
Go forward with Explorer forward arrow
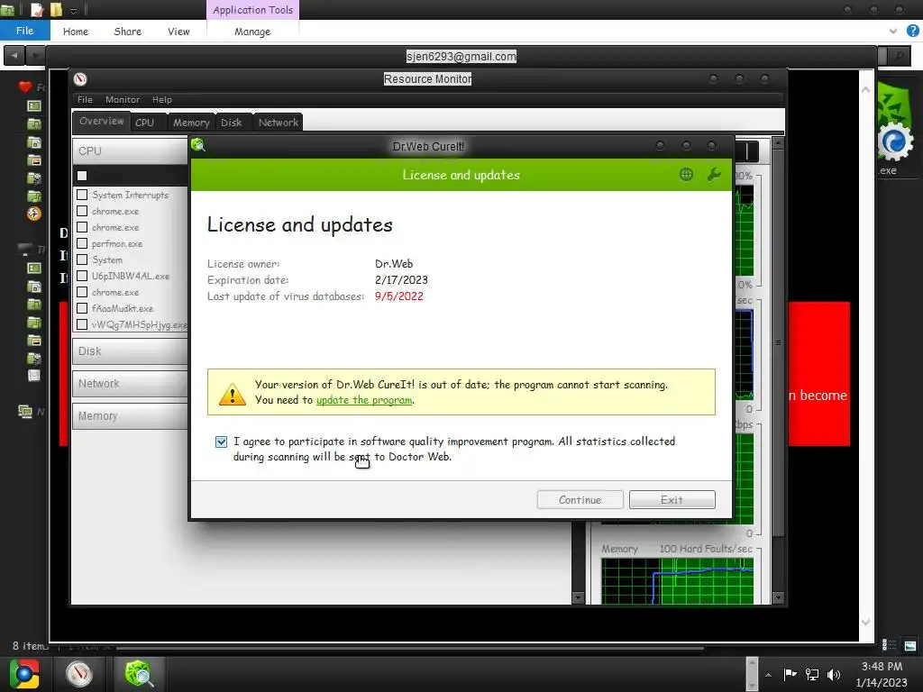pos(35,56)
